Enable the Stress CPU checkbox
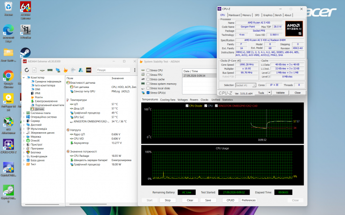Image resolution: width=345 pixels, height=215 pixels. (148, 70)
